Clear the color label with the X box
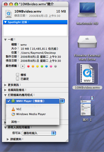 point(23,66)
